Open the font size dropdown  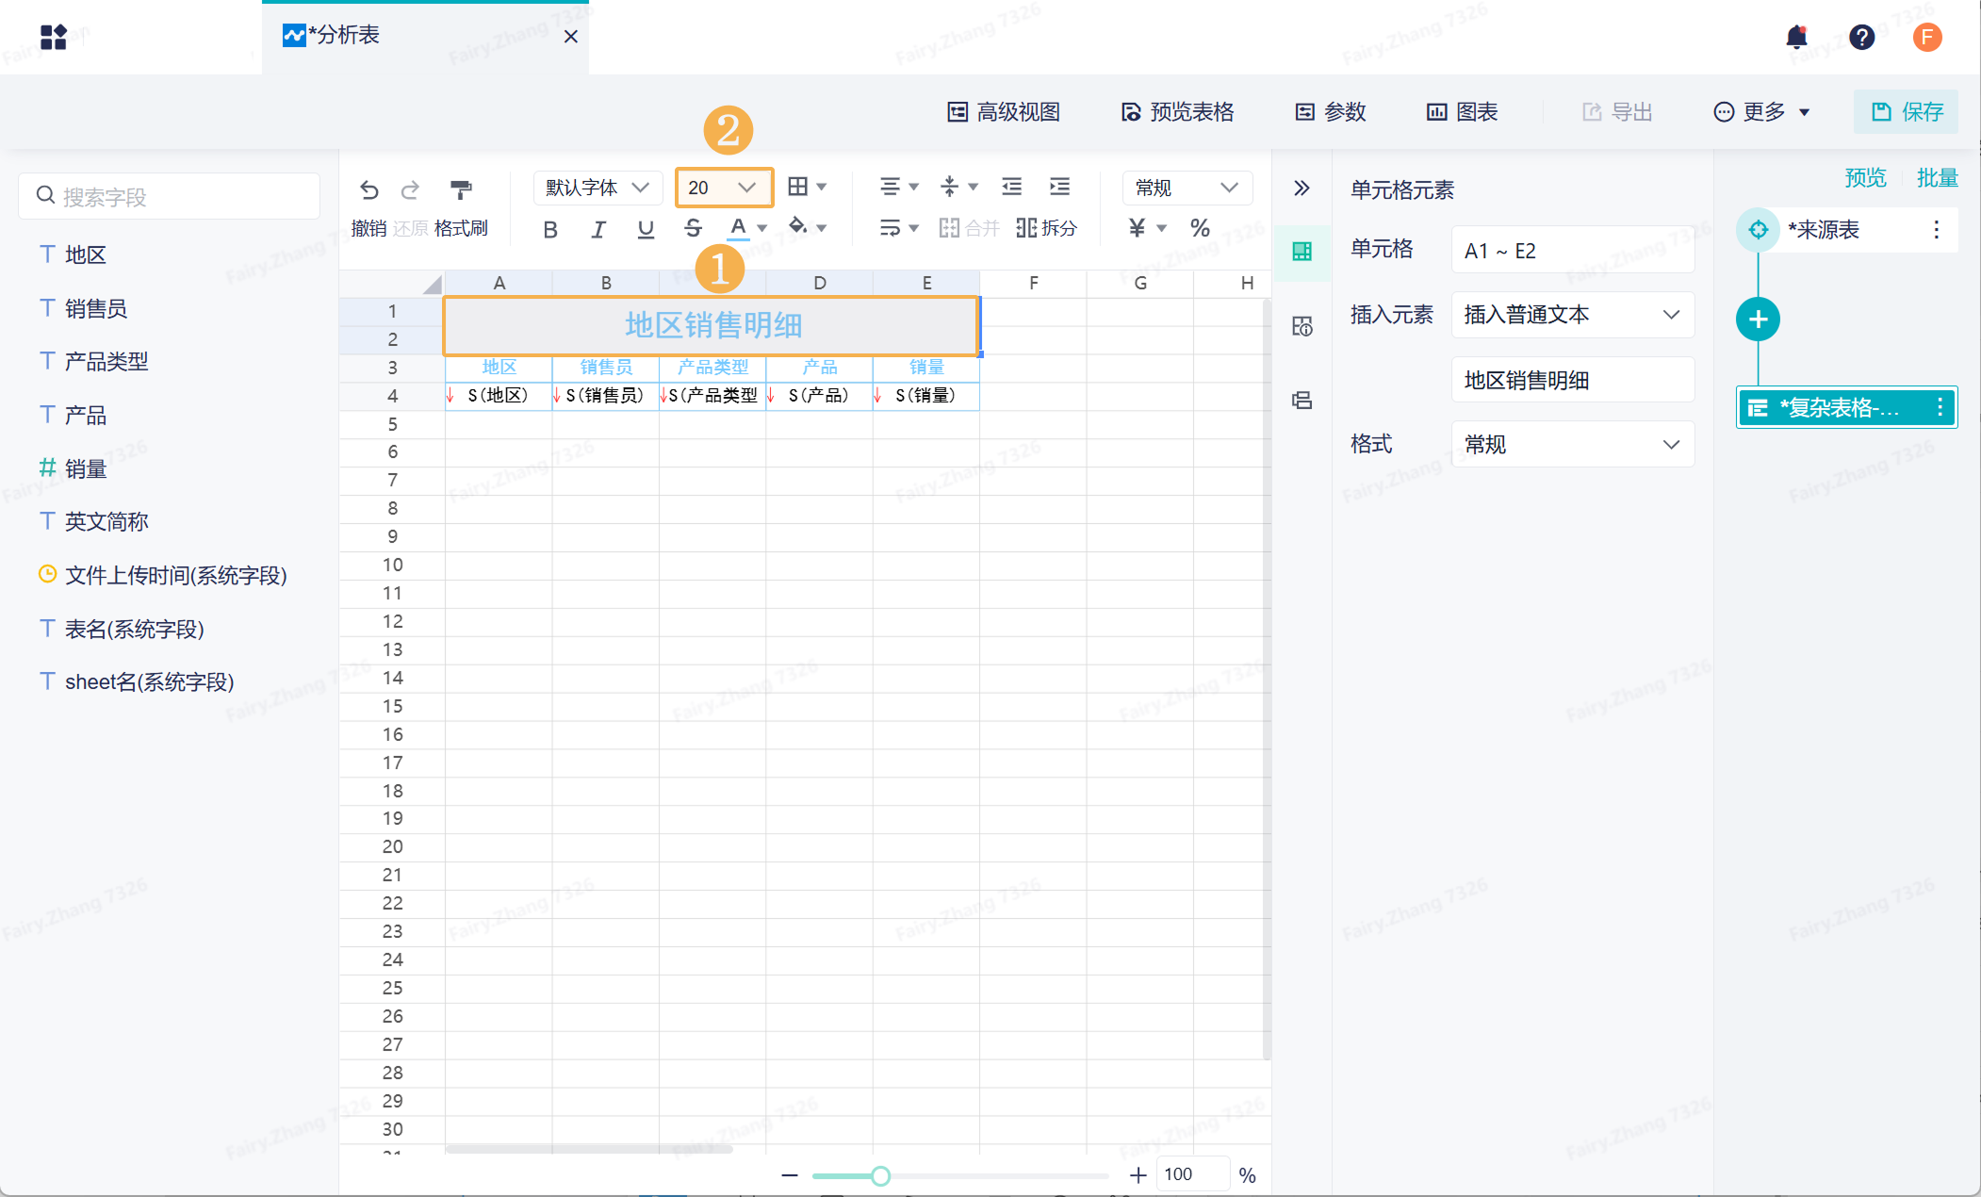[x=724, y=188]
